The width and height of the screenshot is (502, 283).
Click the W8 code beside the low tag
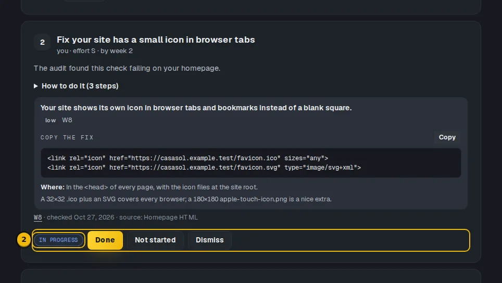[x=67, y=120]
